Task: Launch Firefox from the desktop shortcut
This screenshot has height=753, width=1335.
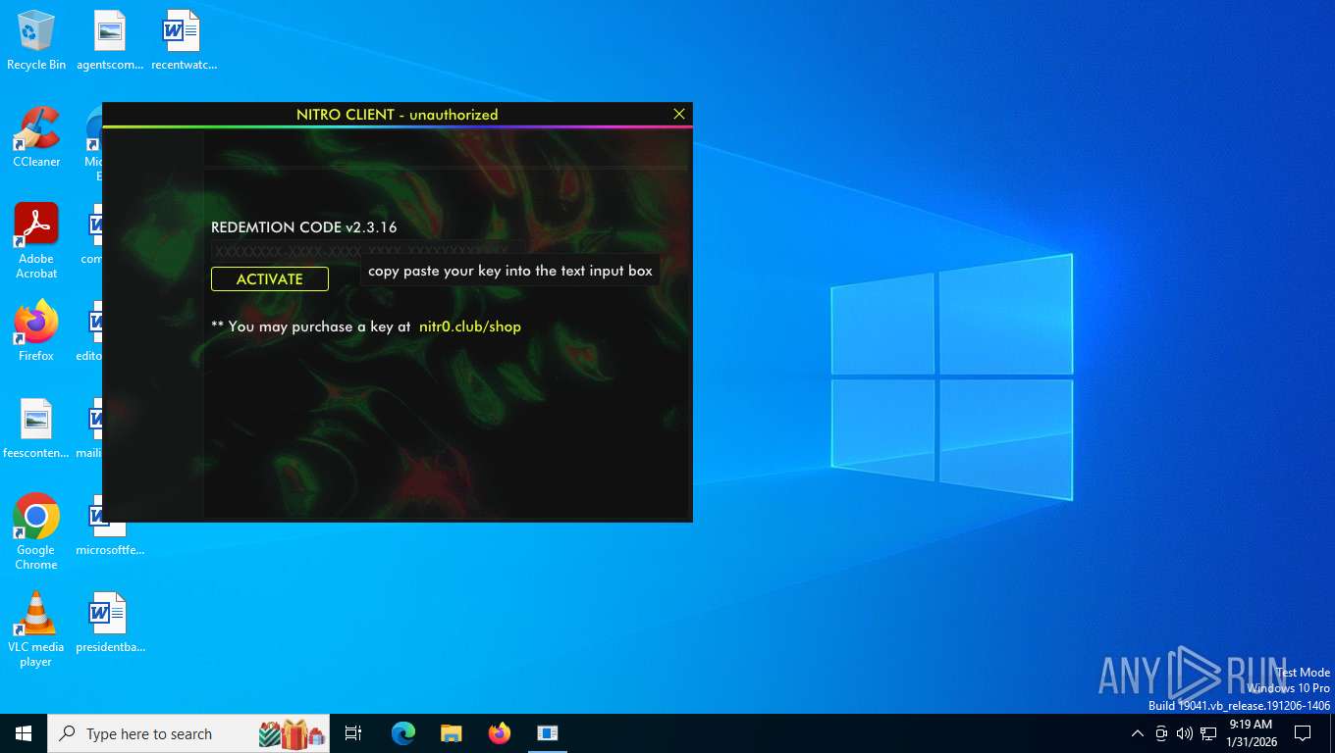Action: (x=36, y=331)
